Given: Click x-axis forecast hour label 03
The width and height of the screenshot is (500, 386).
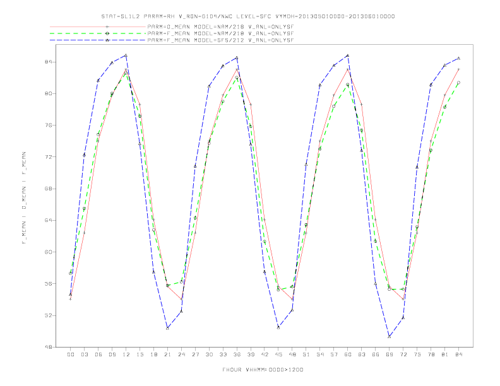Looking at the screenshot, I should (x=84, y=354).
